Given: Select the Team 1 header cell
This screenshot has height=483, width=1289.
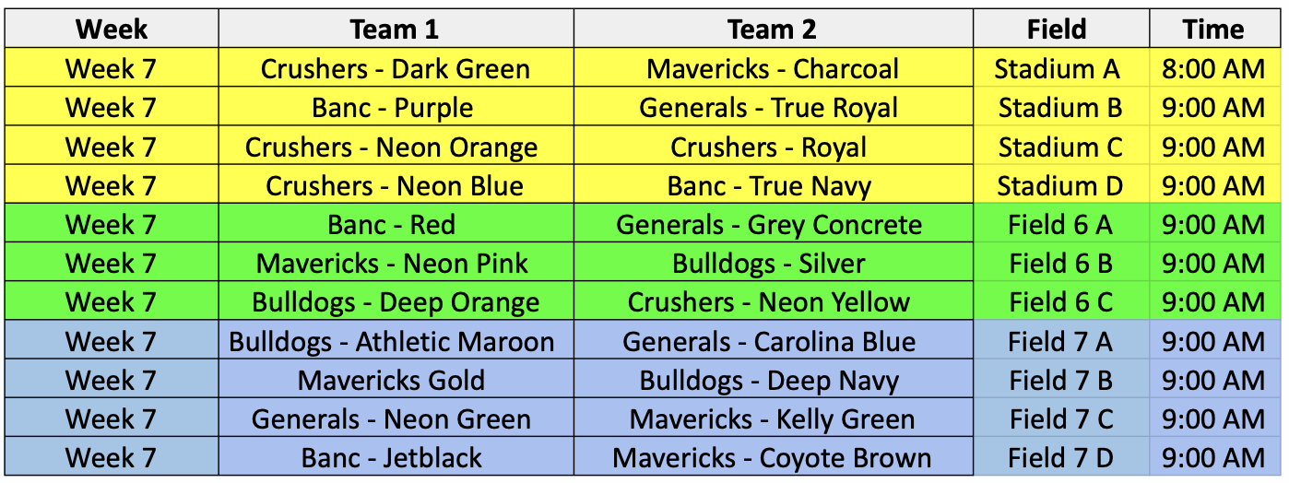Looking at the screenshot, I should tap(396, 29).
